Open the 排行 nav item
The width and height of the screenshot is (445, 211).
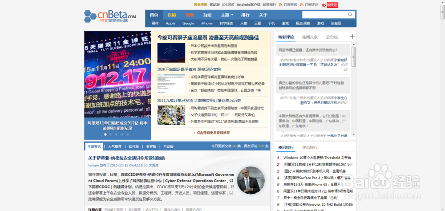point(246,15)
